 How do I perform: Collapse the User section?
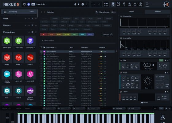pos(36,18)
